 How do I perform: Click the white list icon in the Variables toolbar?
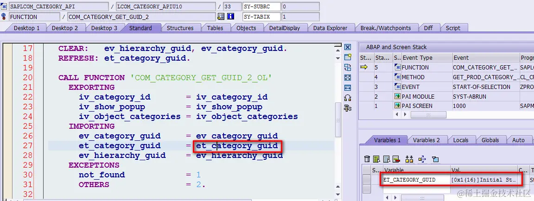point(386,159)
